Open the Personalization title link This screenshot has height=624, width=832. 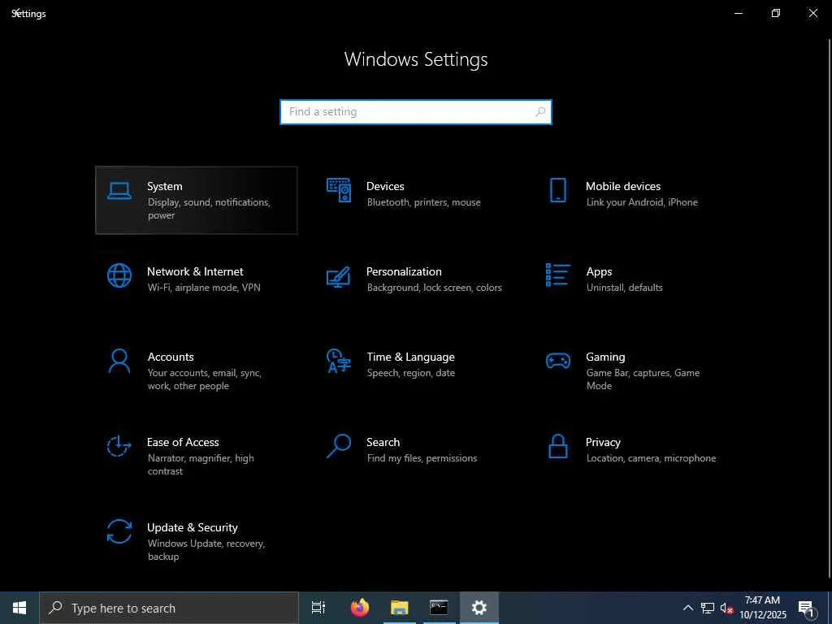tap(404, 271)
